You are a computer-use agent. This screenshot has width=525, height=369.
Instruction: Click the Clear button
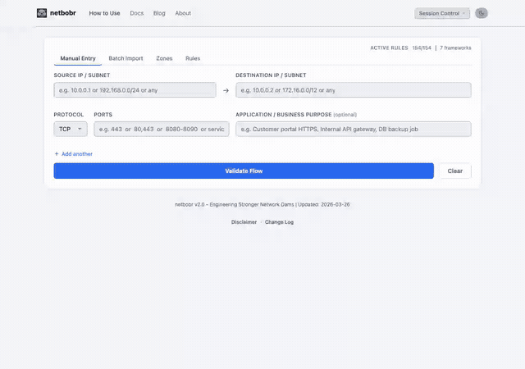click(455, 171)
